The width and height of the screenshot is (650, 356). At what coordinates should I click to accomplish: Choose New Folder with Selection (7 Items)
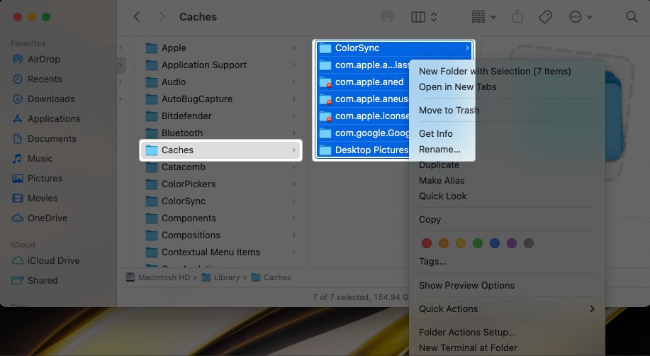point(495,71)
